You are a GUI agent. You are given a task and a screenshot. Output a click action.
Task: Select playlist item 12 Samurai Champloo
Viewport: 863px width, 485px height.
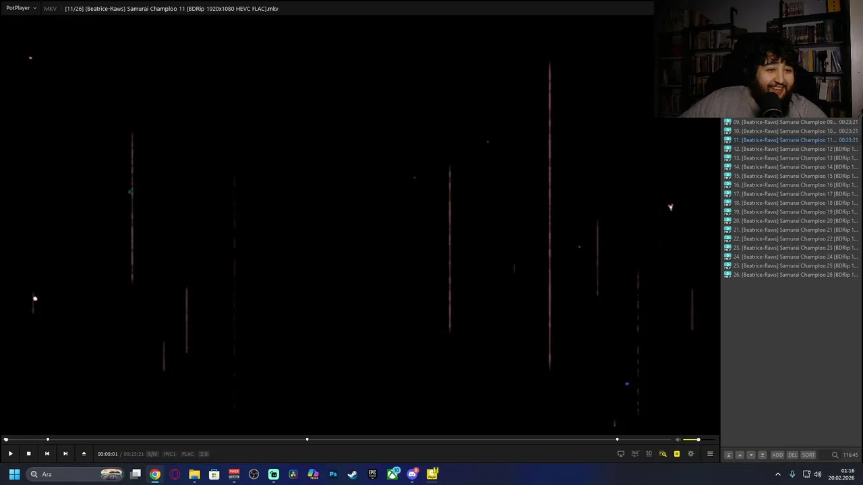tap(791, 149)
